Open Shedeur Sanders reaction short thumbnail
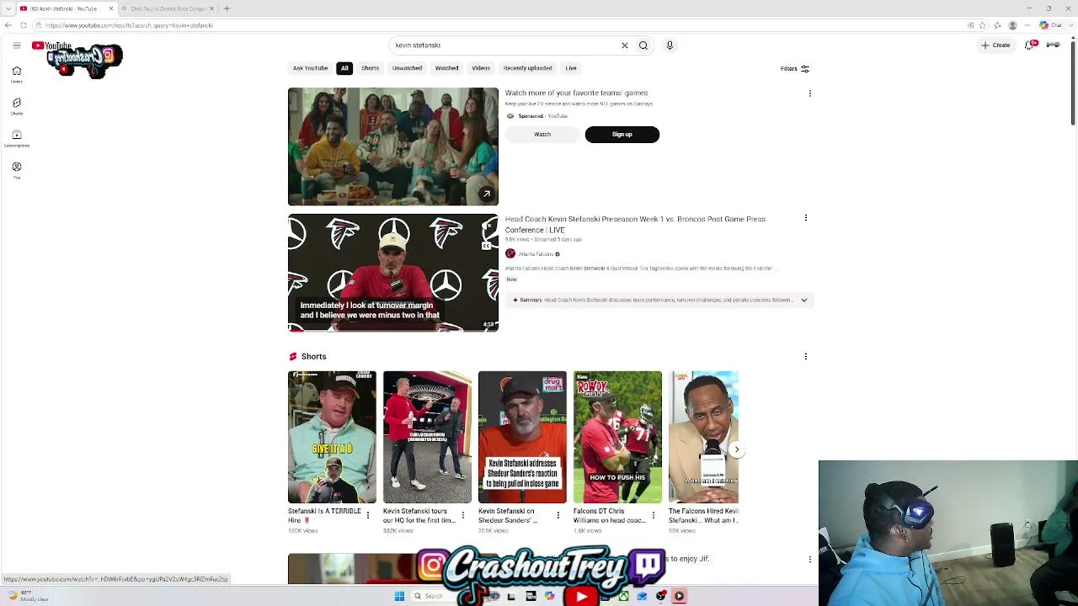This screenshot has height=606, width=1078. 522,437
